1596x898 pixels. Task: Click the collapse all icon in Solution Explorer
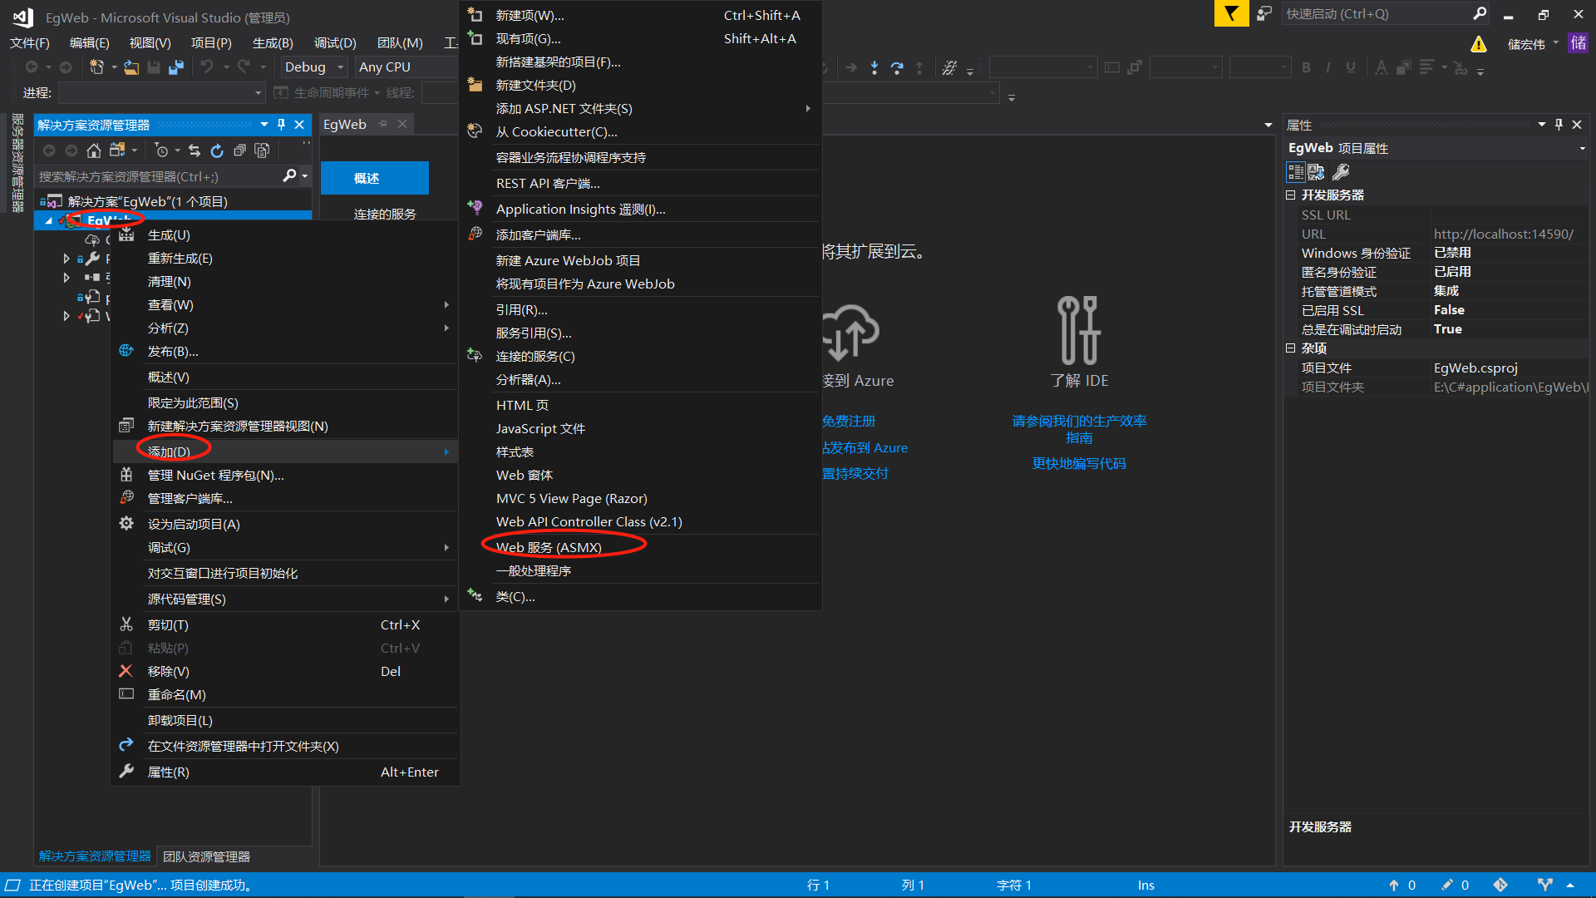pyautogui.click(x=239, y=150)
